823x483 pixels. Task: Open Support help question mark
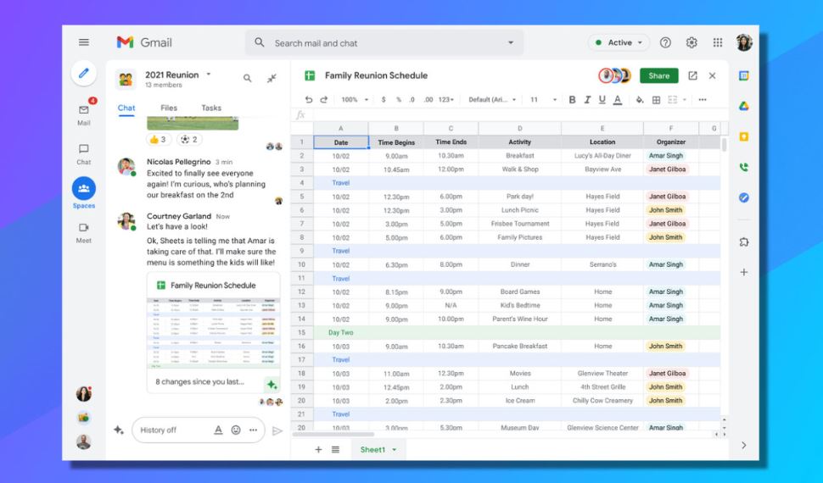tap(665, 43)
